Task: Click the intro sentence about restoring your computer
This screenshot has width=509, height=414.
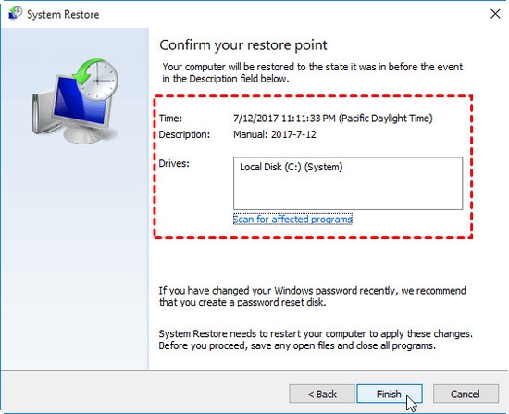Action: coord(312,73)
